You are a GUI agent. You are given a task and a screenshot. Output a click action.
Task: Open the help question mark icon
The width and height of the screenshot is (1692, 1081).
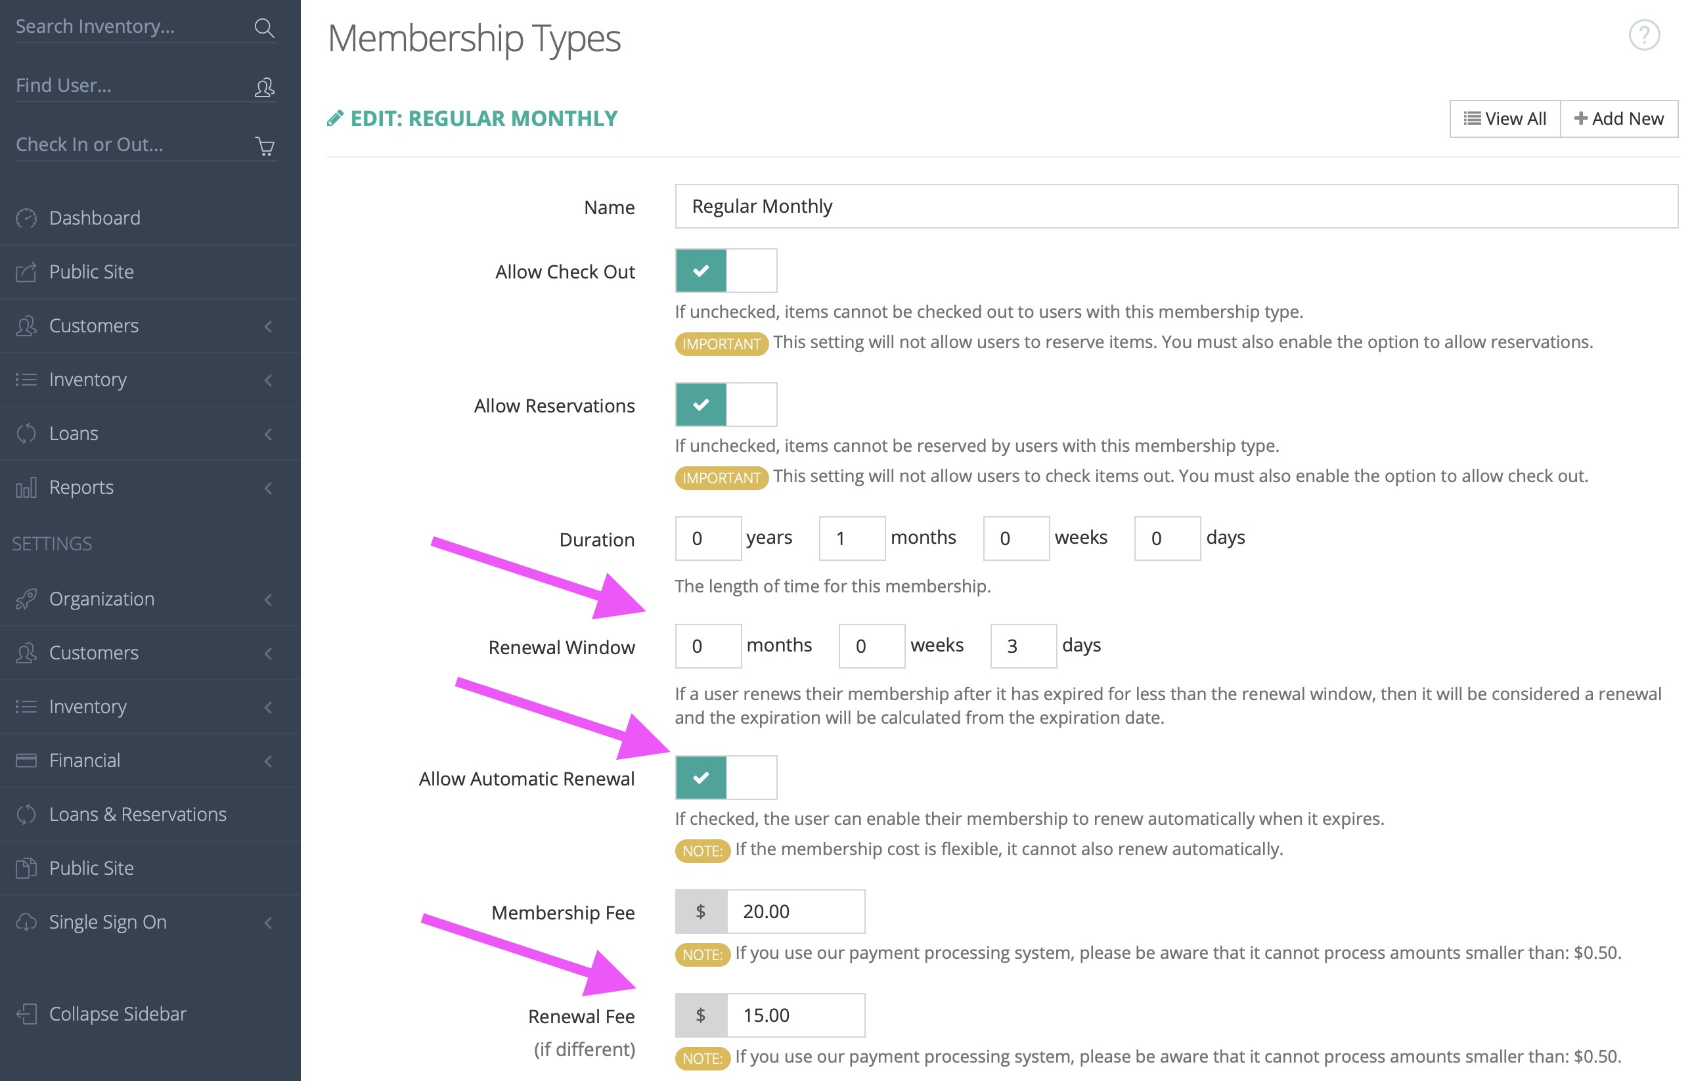coord(1643,35)
